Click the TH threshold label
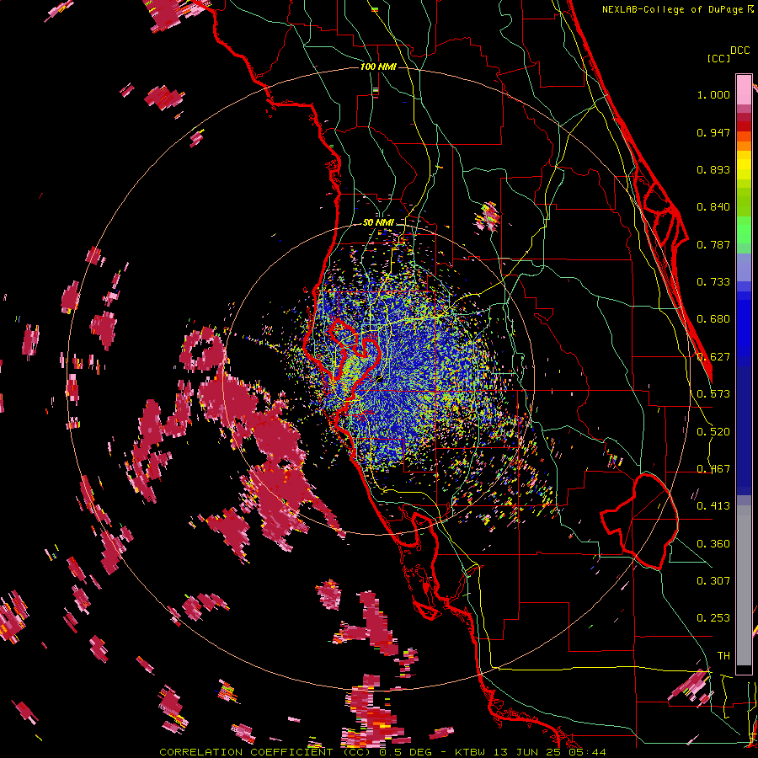Viewport: 758px width, 758px height. coord(723,656)
